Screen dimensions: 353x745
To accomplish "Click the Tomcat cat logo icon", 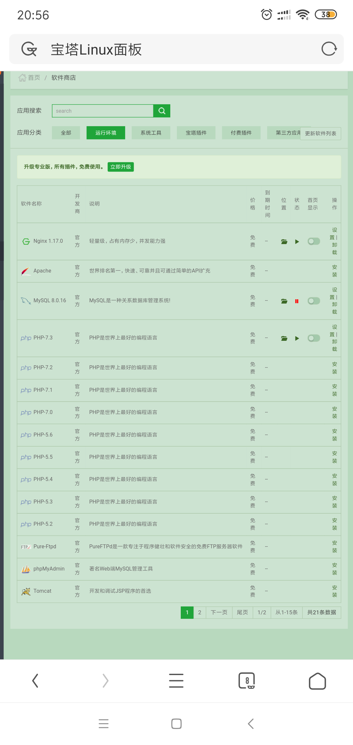I will point(26,591).
